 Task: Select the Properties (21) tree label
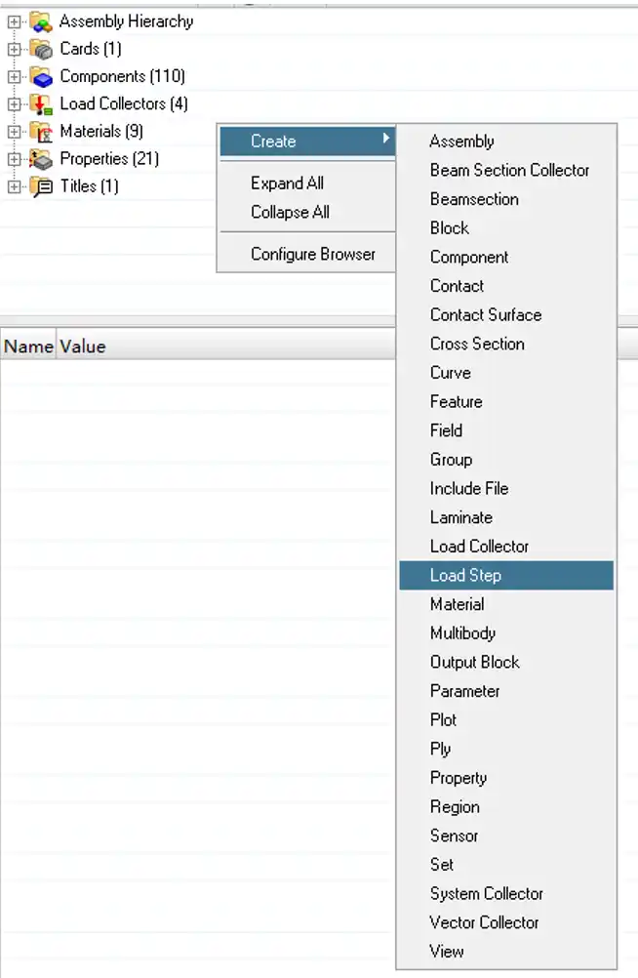tap(109, 158)
